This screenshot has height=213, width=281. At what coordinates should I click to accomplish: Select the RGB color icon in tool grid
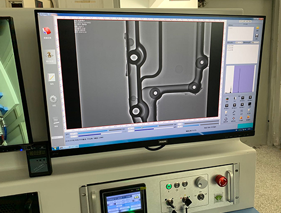pos(227,99)
